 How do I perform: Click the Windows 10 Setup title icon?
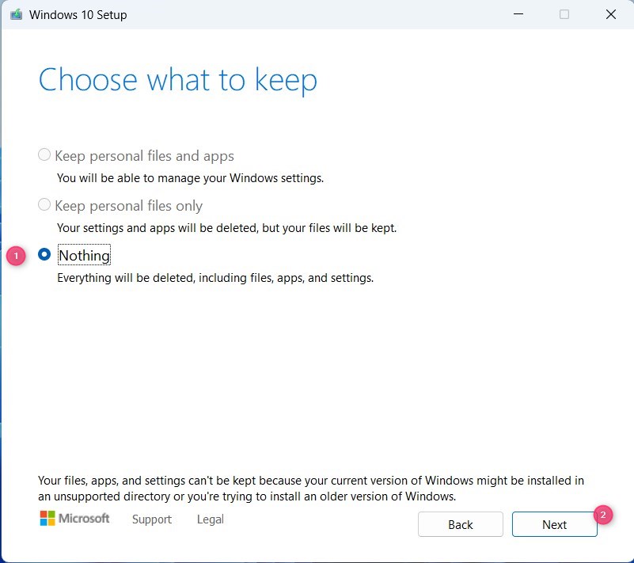pyautogui.click(x=16, y=14)
